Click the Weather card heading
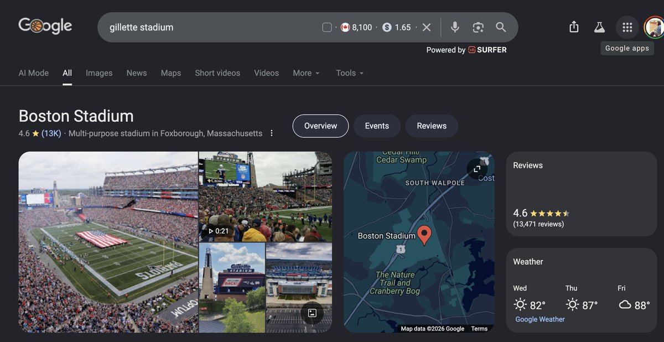The image size is (664, 342). (528, 262)
